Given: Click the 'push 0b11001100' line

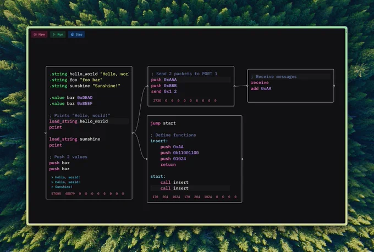Looking at the screenshot, I should tap(179, 153).
